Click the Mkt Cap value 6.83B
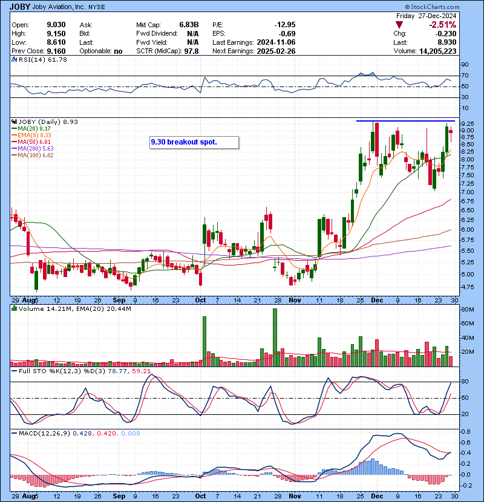Viewport: 484px width, 502px height. [189, 25]
